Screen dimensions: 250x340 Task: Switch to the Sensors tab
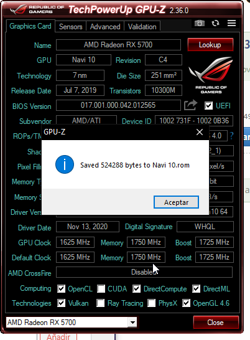tap(71, 27)
